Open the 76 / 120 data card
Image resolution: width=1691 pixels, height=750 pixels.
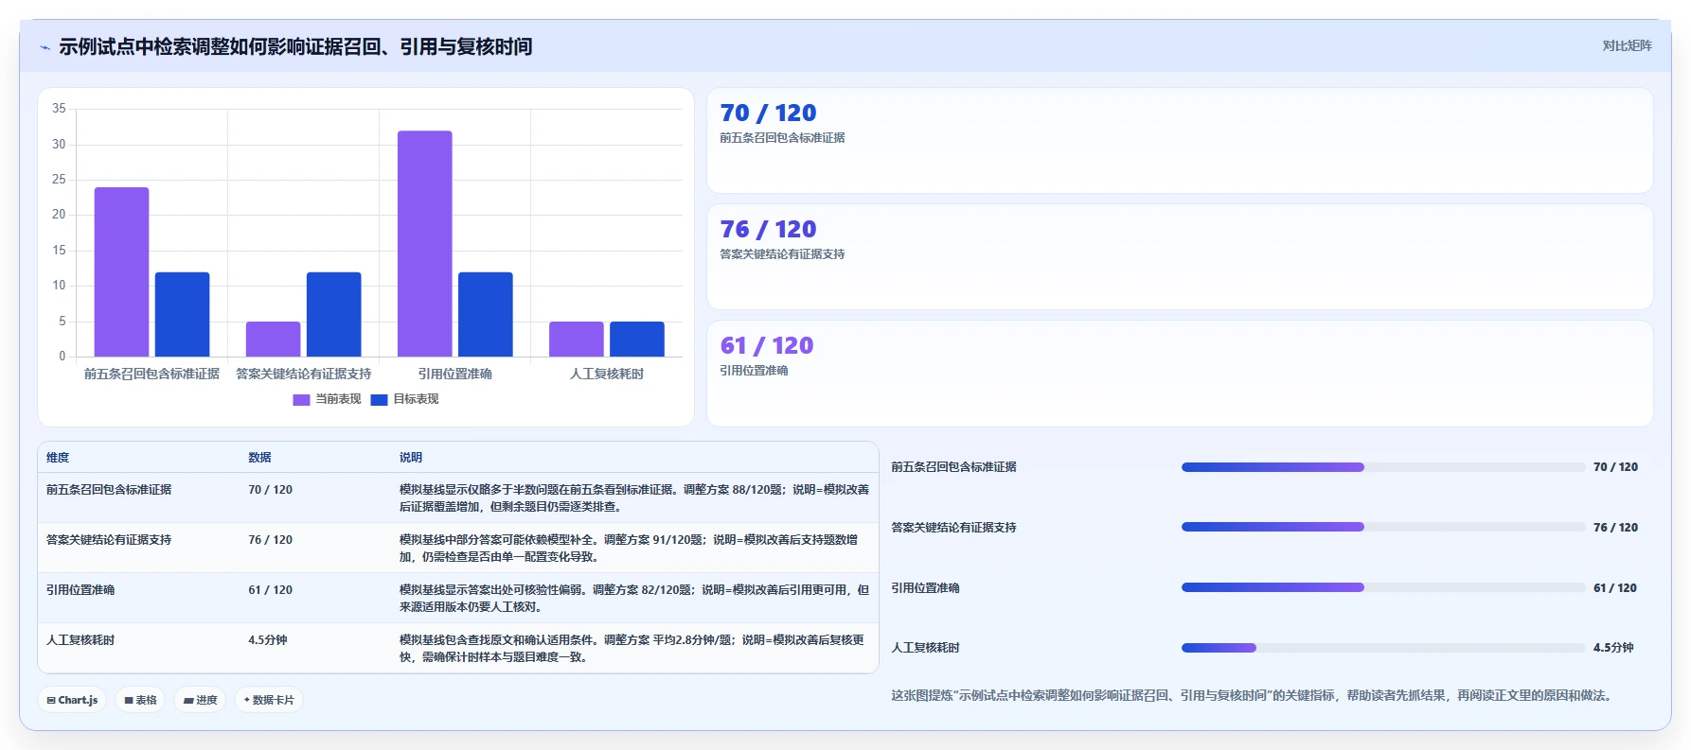(x=1180, y=257)
